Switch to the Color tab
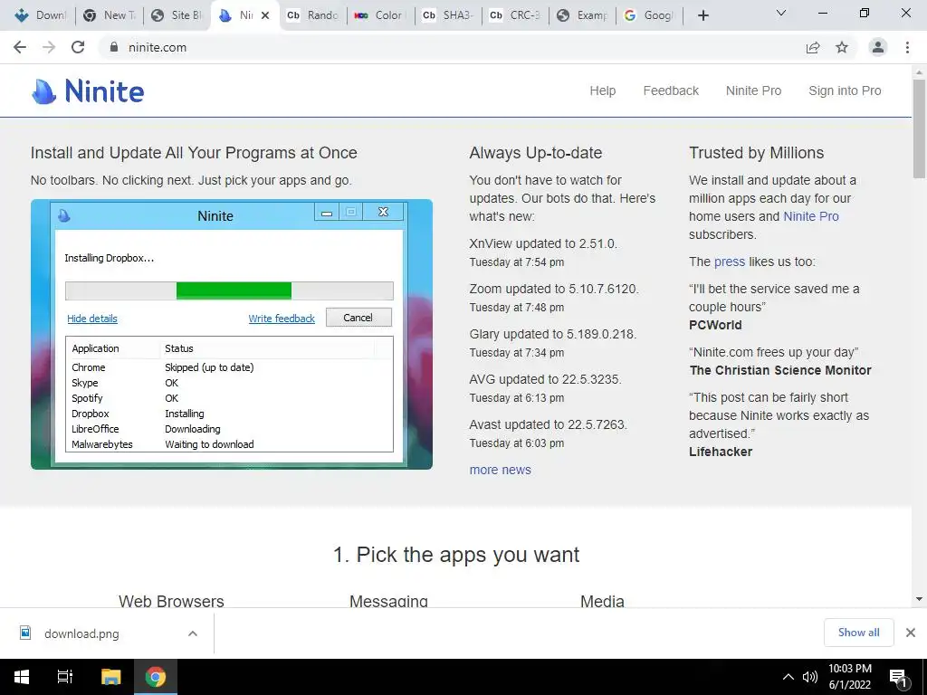The image size is (927, 695). click(379, 15)
